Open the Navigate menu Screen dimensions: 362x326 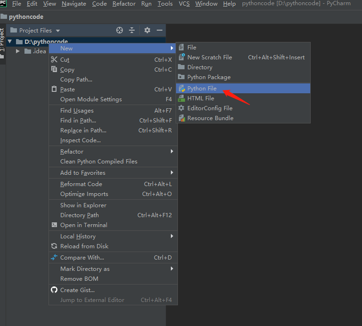pos(73,4)
